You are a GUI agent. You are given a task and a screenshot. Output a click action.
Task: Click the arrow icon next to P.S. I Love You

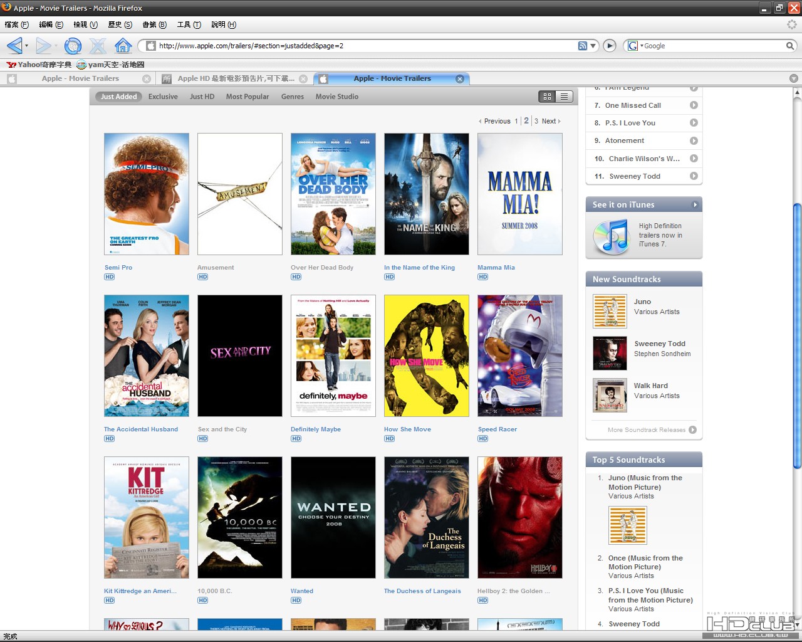(x=694, y=123)
